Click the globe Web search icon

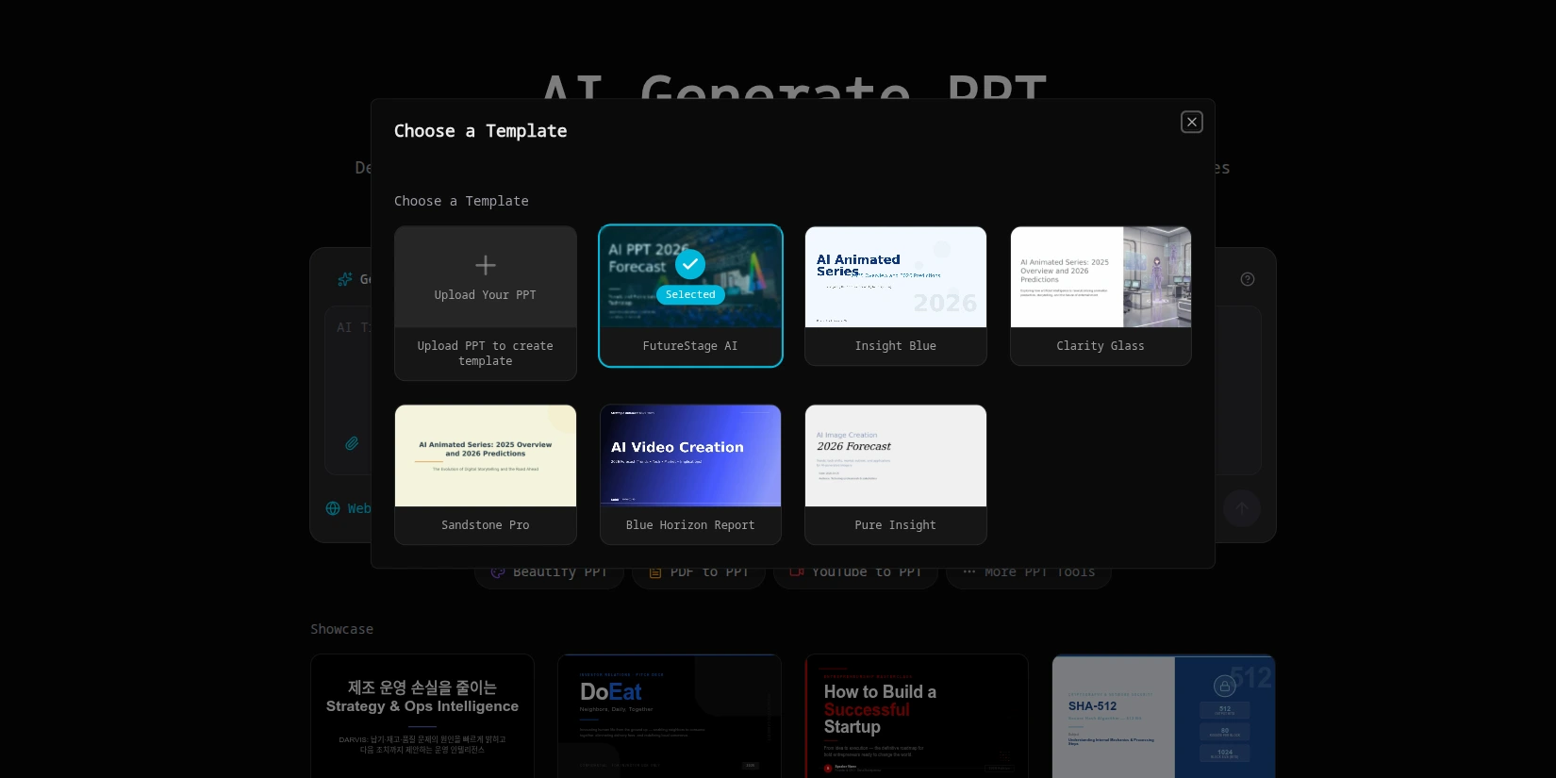pyautogui.click(x=333, y=508)
